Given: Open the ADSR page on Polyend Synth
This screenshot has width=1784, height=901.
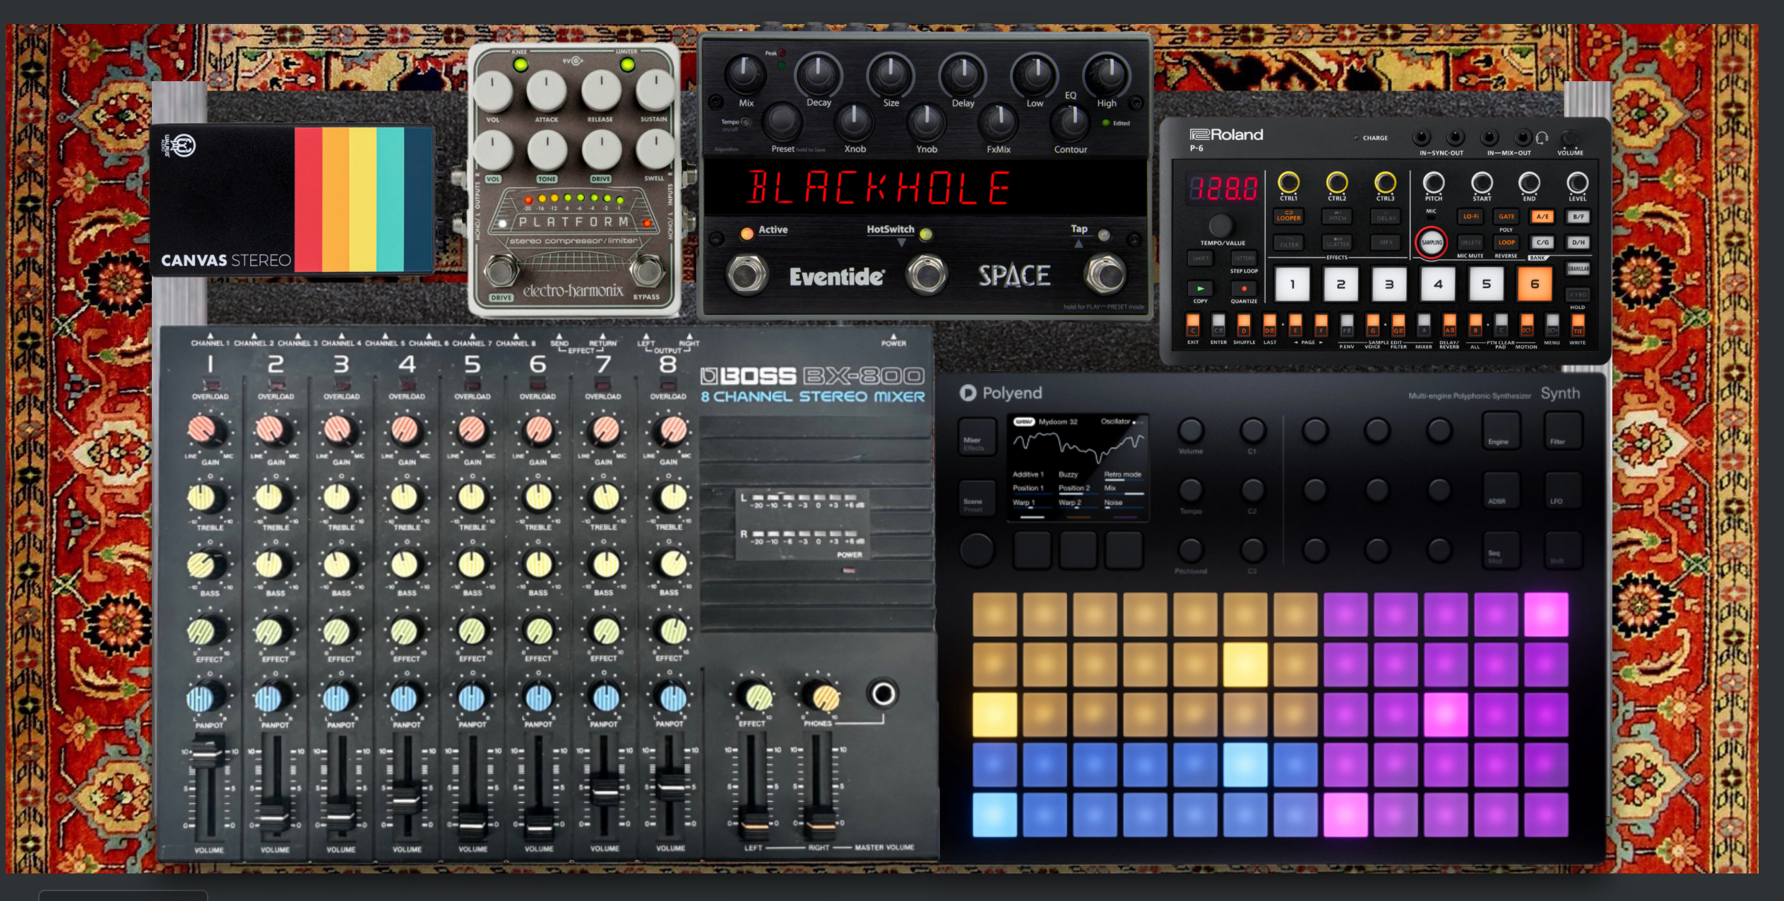Looking at the screenshot, I should pyautogui.click(x=1501, y=490).
